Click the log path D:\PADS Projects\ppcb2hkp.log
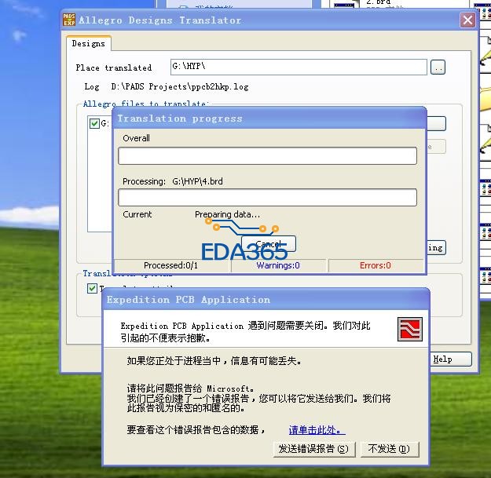The image size is (491, 478). (180, 86)
